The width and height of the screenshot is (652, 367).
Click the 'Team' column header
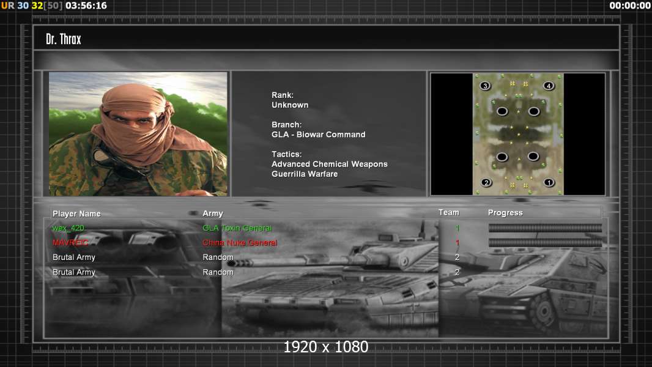coord(449,212)
